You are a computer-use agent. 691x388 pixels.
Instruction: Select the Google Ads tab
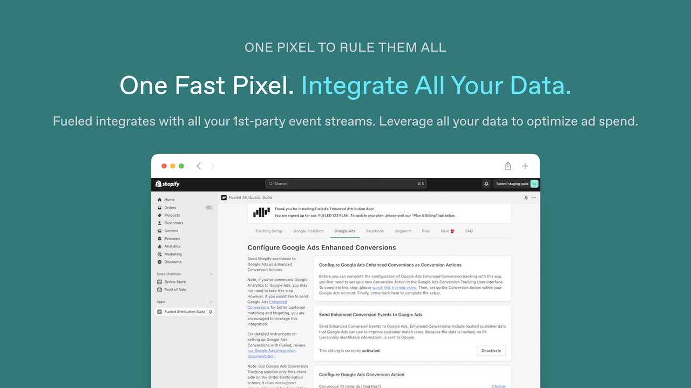tap(345, 231)
